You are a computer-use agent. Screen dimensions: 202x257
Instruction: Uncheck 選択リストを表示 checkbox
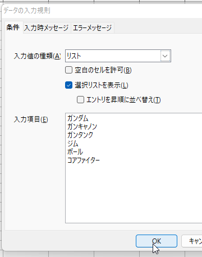point(69,85)
